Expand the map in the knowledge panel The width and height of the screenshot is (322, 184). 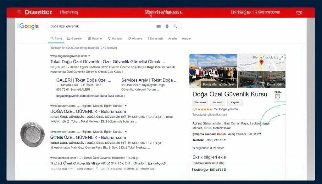pos(281,58)
